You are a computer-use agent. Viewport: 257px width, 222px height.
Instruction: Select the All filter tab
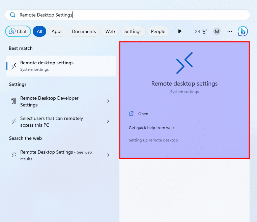pos(39,31)
